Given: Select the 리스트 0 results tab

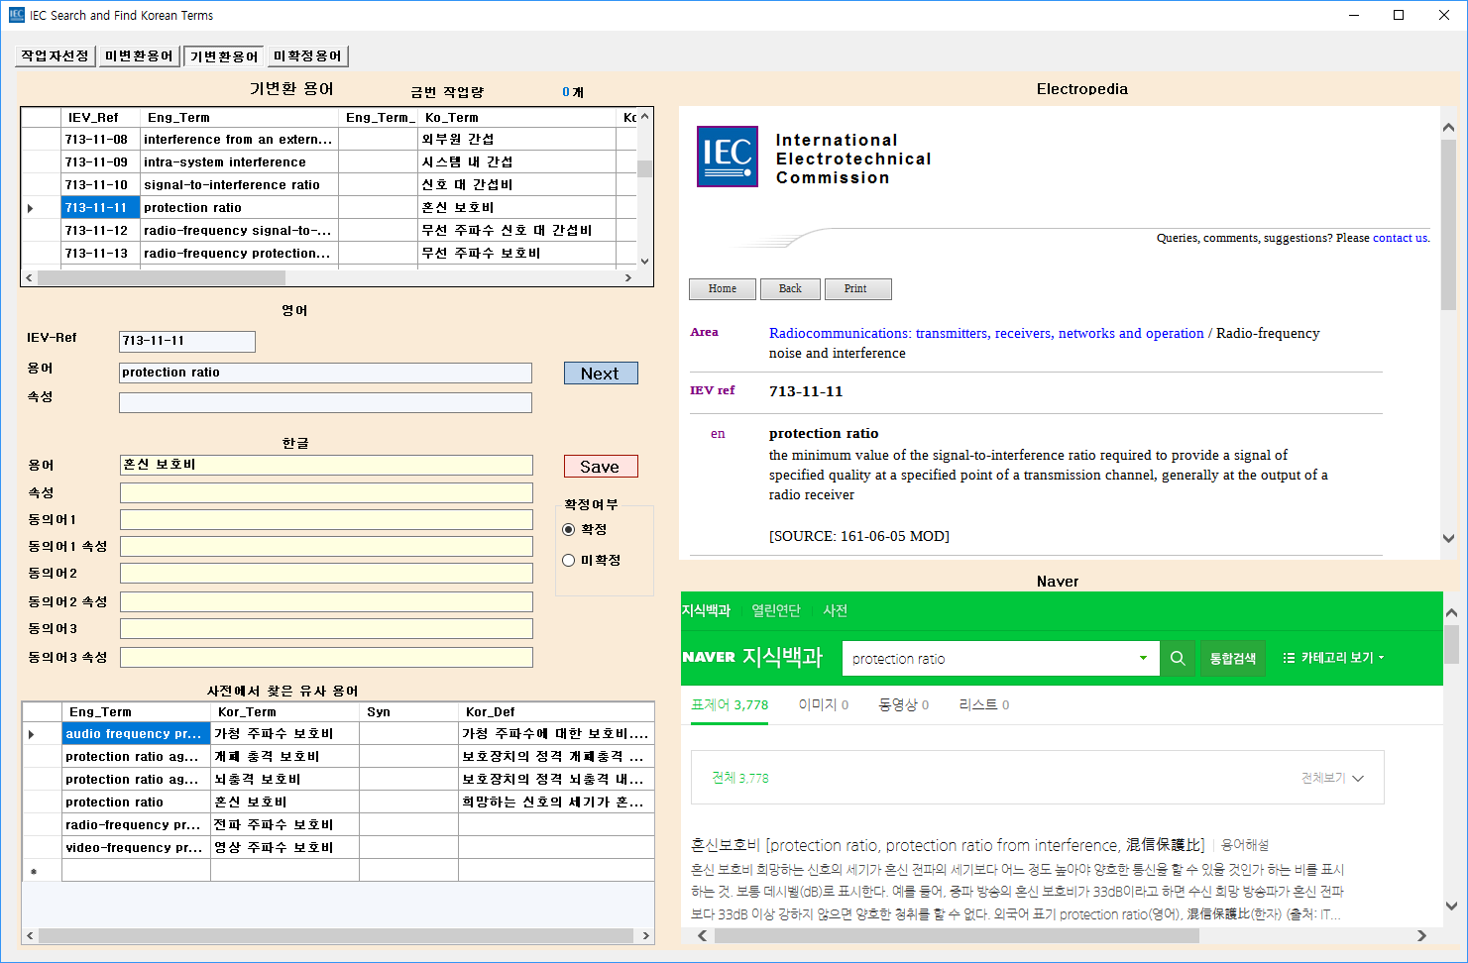Looking at the screenshot, I should pyautogui.click(x=984, y=705).
